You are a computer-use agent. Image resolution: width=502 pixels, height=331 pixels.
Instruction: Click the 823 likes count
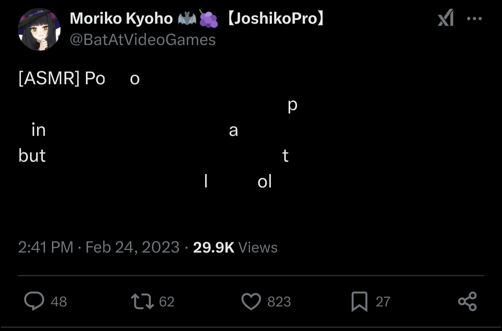click(279, 301)
